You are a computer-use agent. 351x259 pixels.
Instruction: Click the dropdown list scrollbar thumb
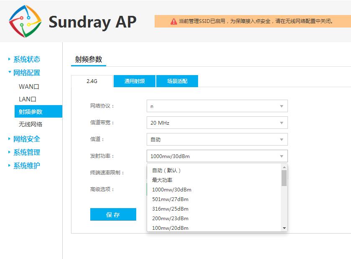(284, 178)
